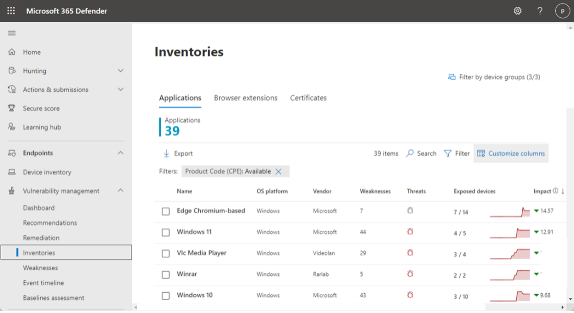Open the Microsoft 365 app launcher
The width and height of the screenshot is (574, 313).
tap(10, 10)
